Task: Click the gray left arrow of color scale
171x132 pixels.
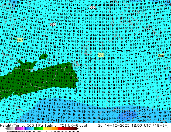Action: coord(6,129)
